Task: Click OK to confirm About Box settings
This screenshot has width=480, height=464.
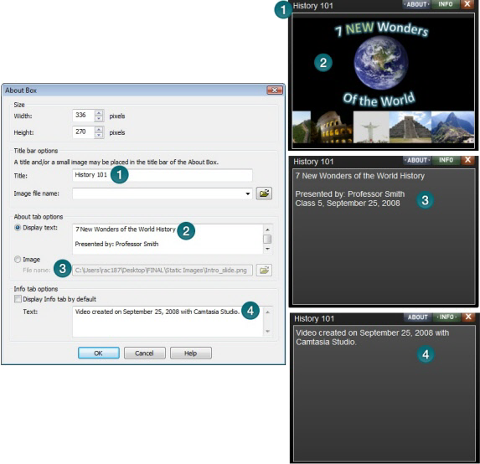Action: coord(99,353)
